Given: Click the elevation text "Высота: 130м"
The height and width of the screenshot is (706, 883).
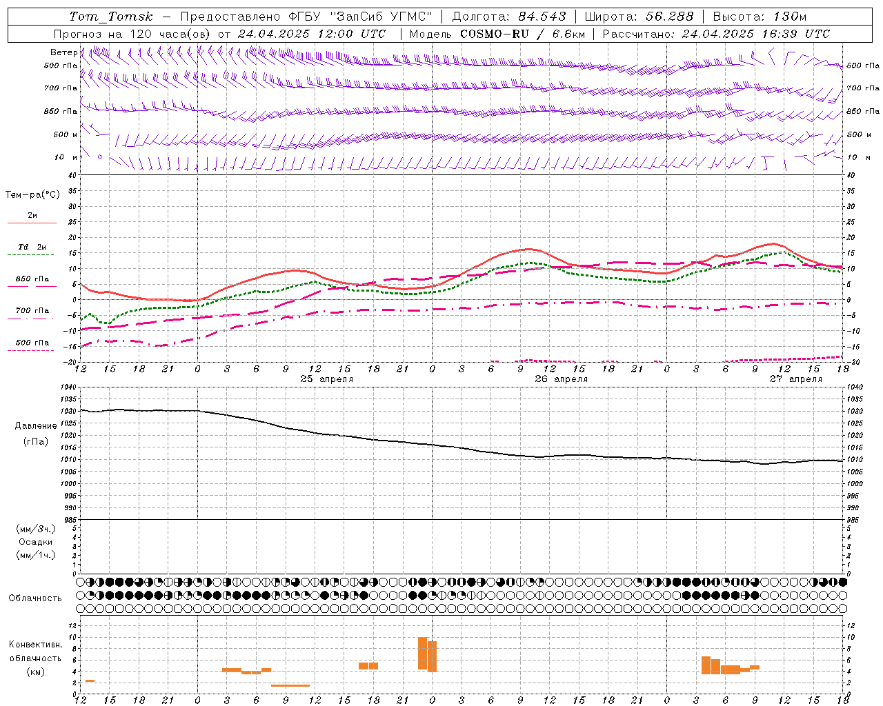Looking at the screenshot, I should [x=760, y=17].
